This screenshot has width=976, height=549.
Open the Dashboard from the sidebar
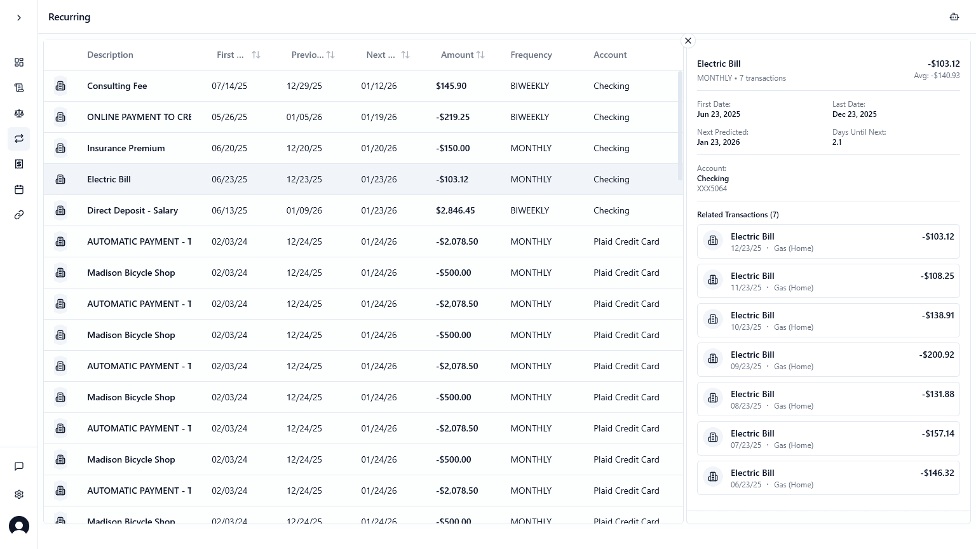[19, 62]
